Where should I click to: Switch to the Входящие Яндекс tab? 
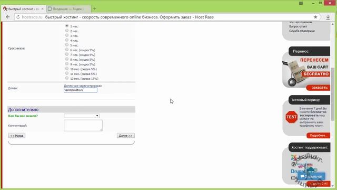point(68,9)
